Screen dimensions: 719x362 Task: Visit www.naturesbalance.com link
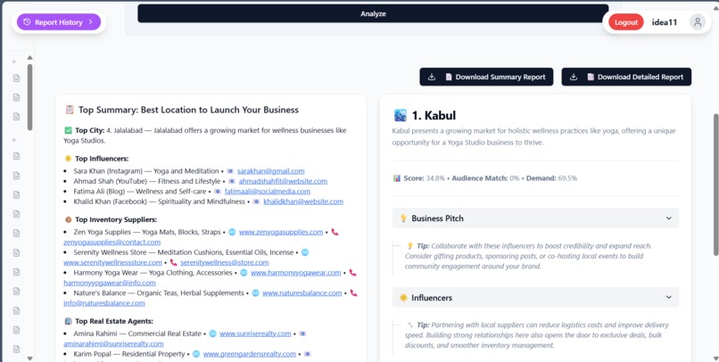pos(302,292)
